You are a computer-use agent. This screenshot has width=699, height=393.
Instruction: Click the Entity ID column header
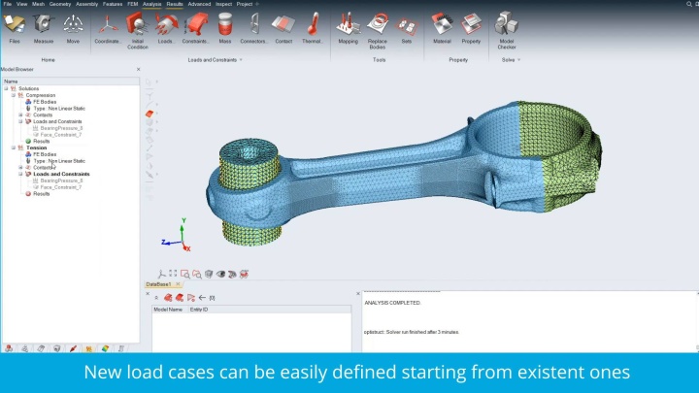coord(199,310)
